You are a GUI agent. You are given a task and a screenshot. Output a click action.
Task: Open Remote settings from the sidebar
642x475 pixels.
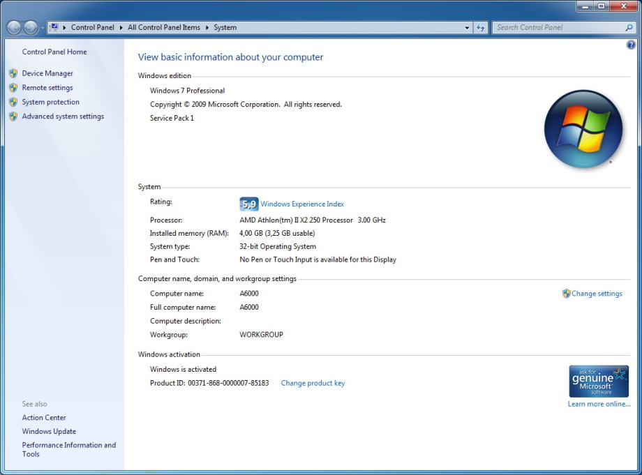click(47, 88)
